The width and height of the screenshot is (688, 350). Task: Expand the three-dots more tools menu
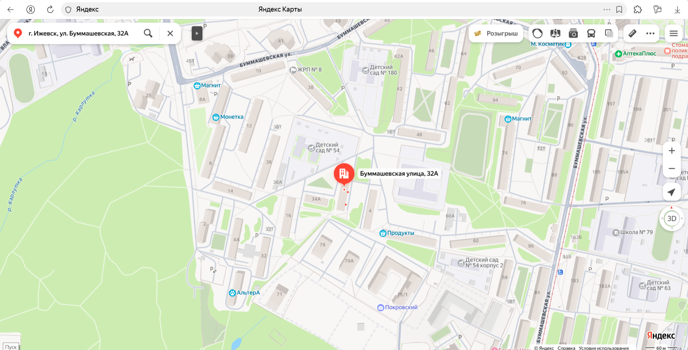point(650,33)
